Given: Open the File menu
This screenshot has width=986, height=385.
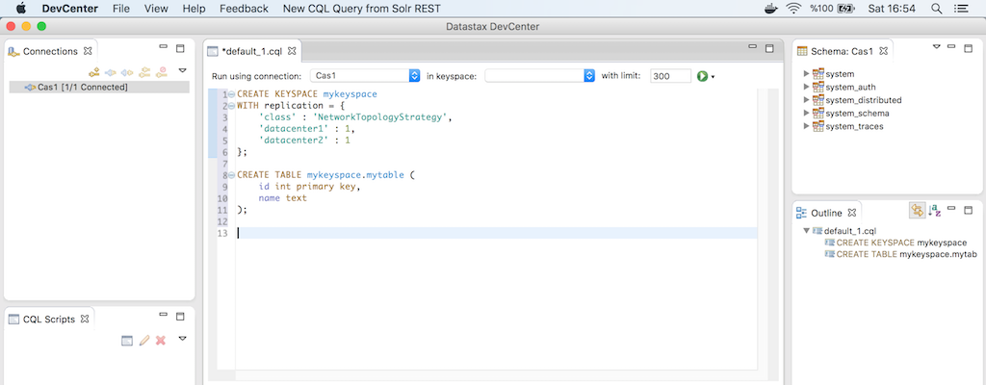Looking at the screenshot, I should [120, 9].
